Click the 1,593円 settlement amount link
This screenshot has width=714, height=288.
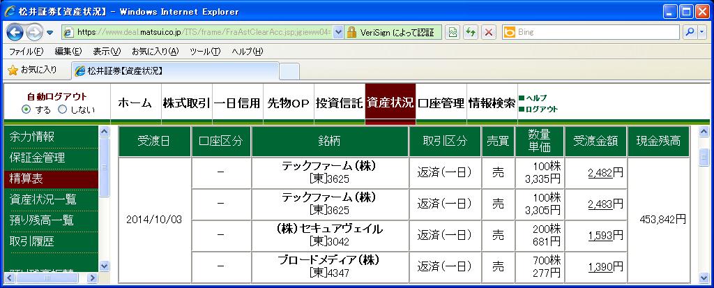coord(599,236)
